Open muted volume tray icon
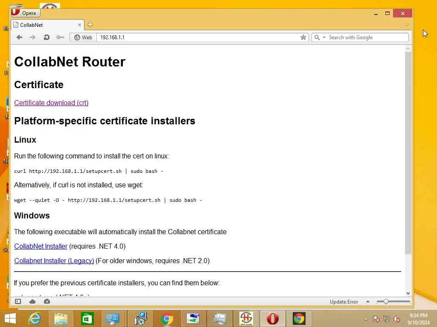Viewport: 437px width, 327px height. [397, 319]
